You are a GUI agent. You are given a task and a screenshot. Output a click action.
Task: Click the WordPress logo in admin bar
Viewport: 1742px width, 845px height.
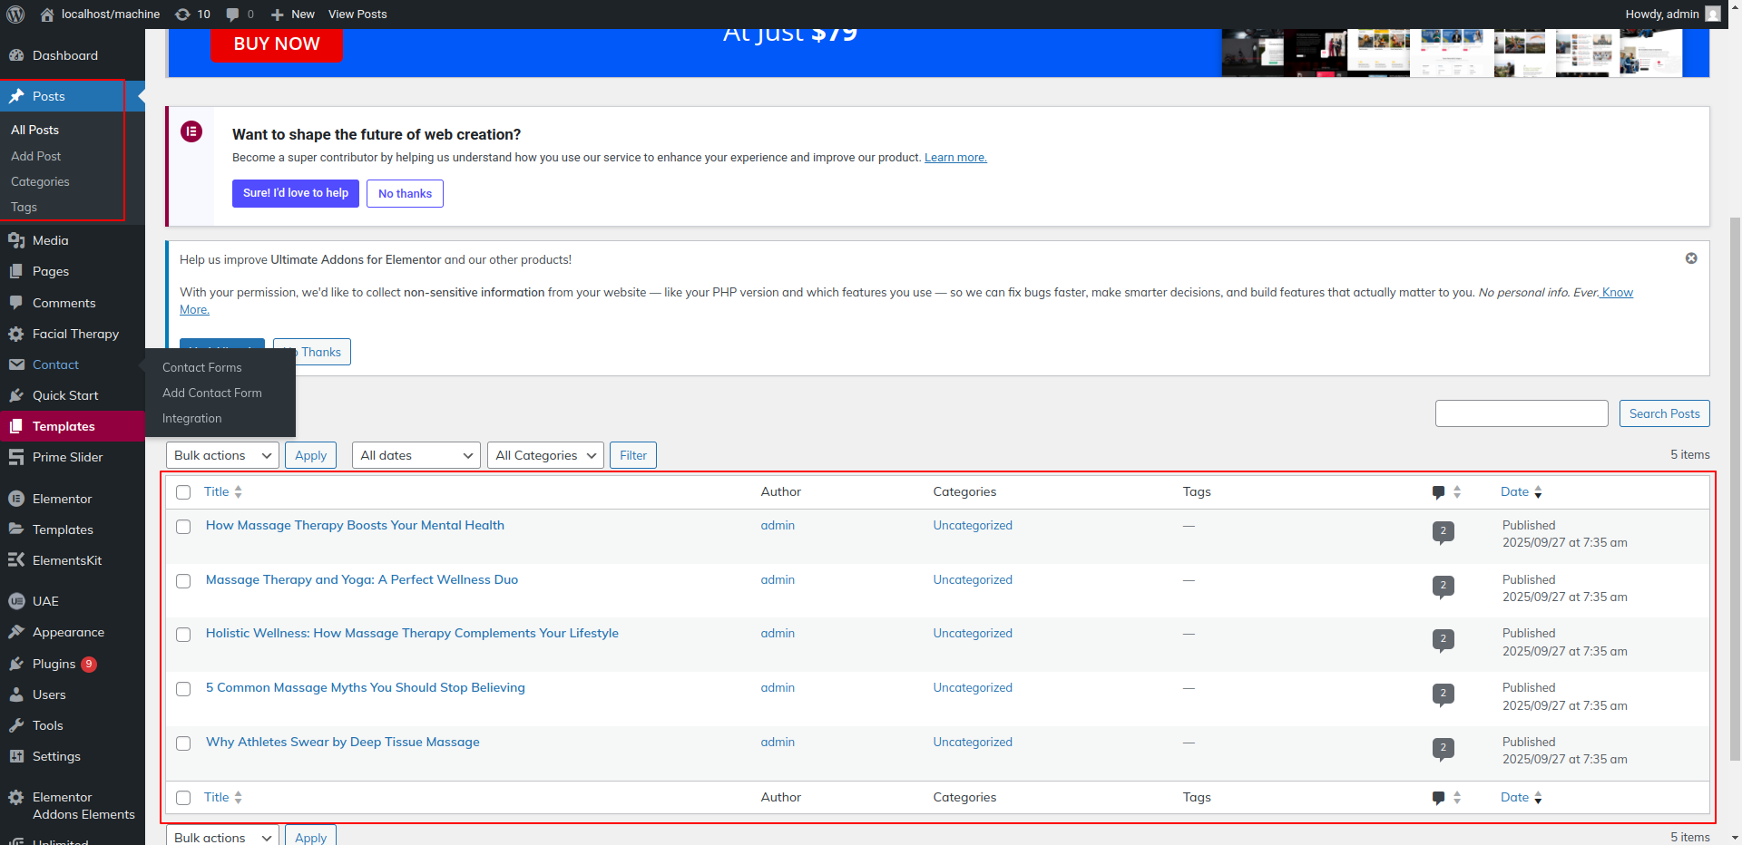(x=15, y=15)
